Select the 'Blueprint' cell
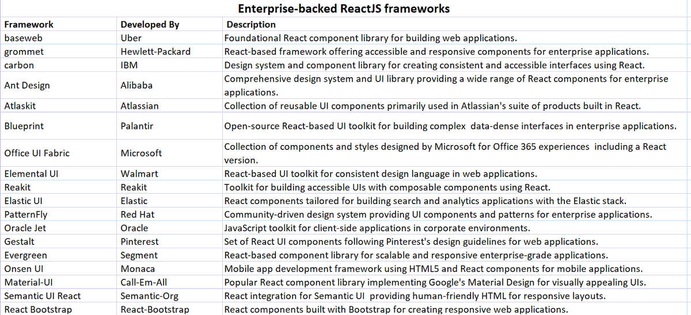The image size is (691, 315). pos(59,126)
